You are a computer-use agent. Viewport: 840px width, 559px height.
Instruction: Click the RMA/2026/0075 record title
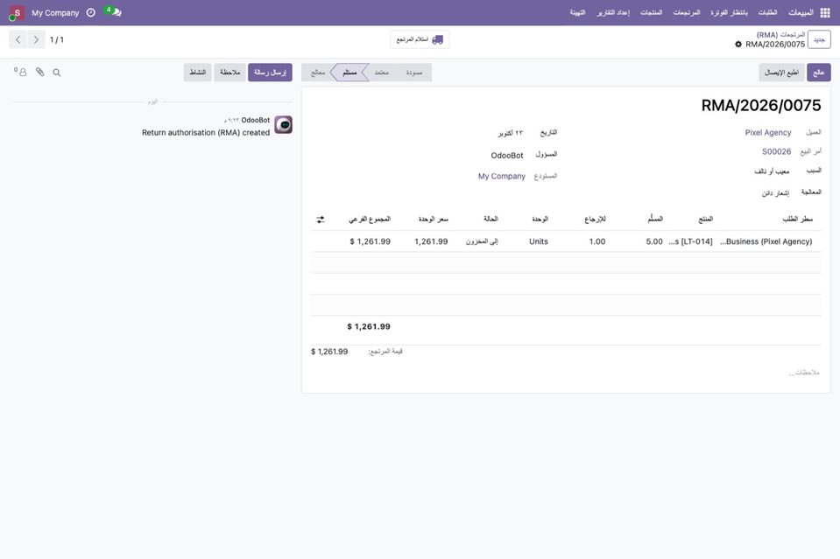point(760,106)
